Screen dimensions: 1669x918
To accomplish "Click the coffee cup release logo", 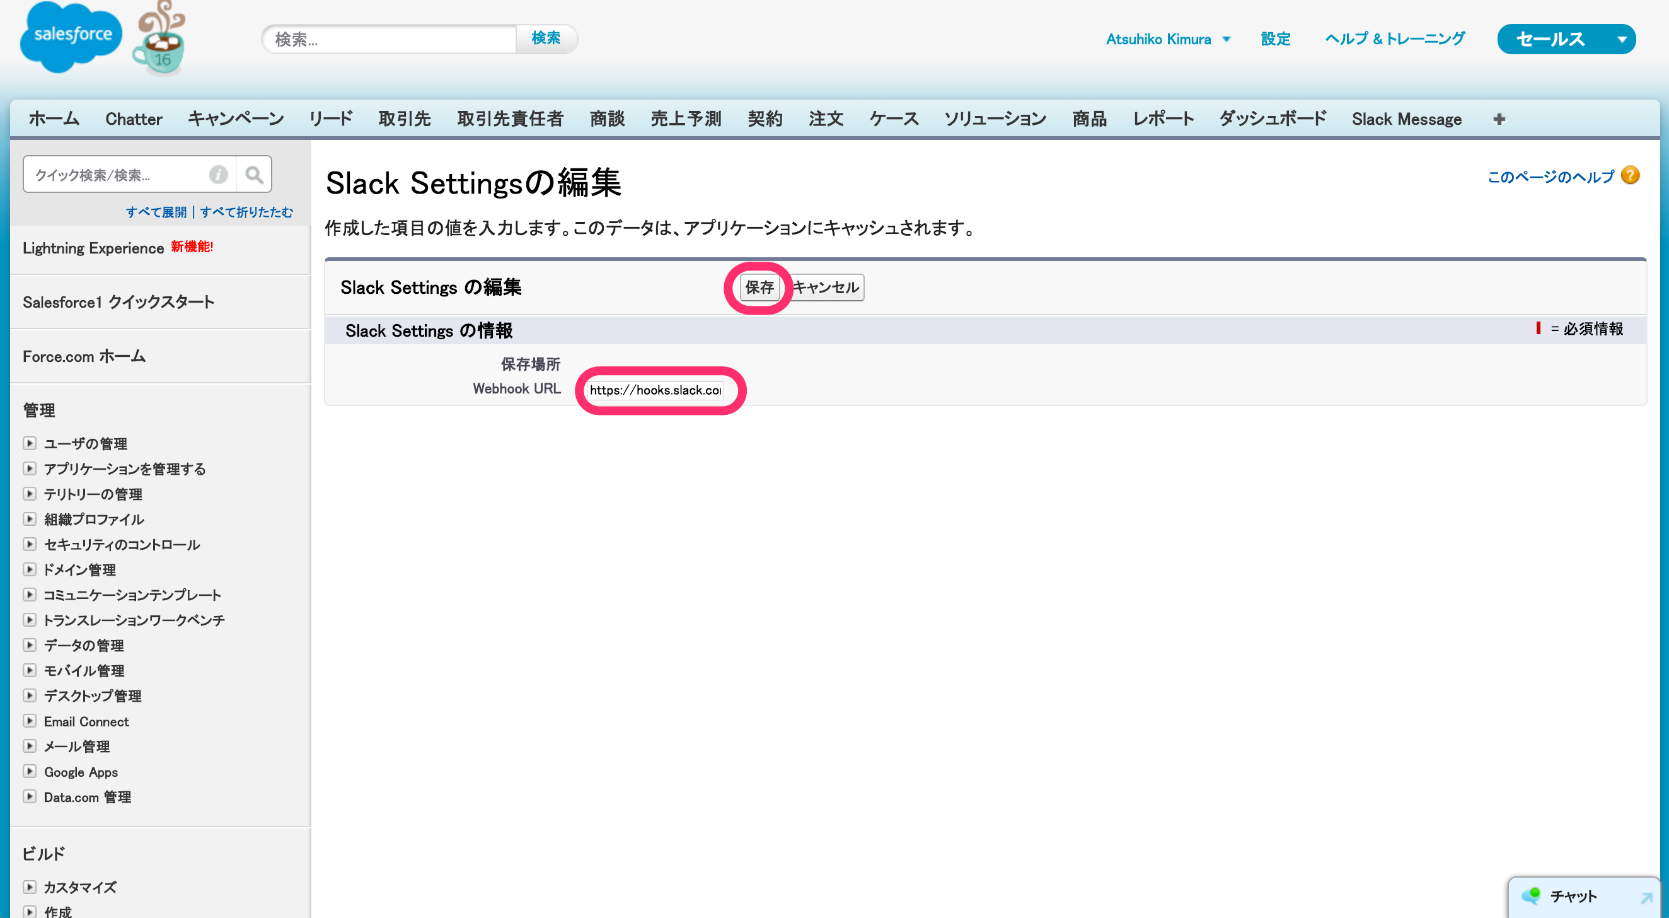I will point(160,38).
